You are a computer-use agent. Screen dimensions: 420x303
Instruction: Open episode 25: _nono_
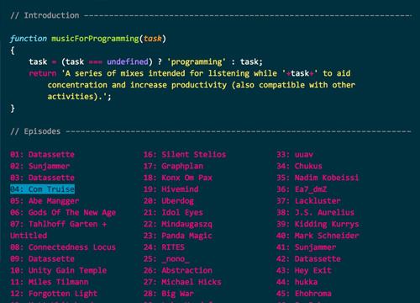[166, 259]
